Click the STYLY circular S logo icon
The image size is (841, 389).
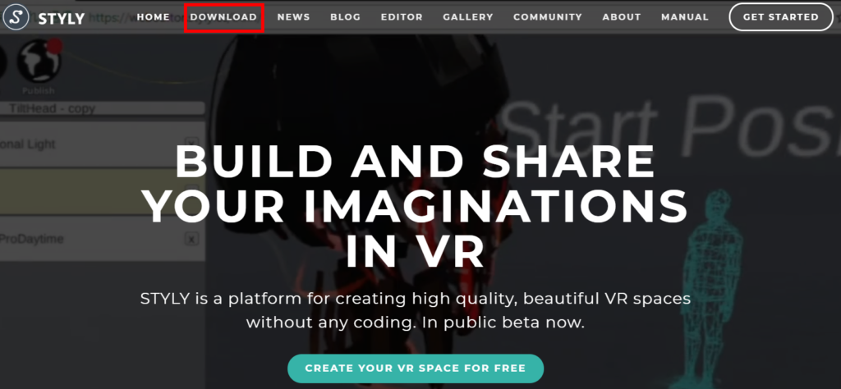point(16,18)
